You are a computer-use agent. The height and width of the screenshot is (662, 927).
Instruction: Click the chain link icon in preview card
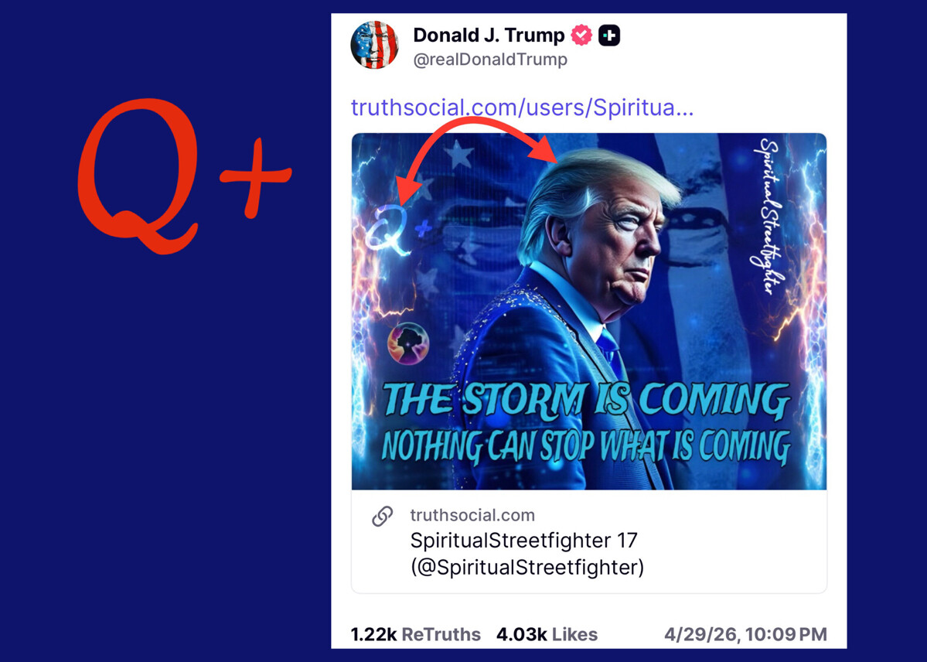(x=383, y=516)
